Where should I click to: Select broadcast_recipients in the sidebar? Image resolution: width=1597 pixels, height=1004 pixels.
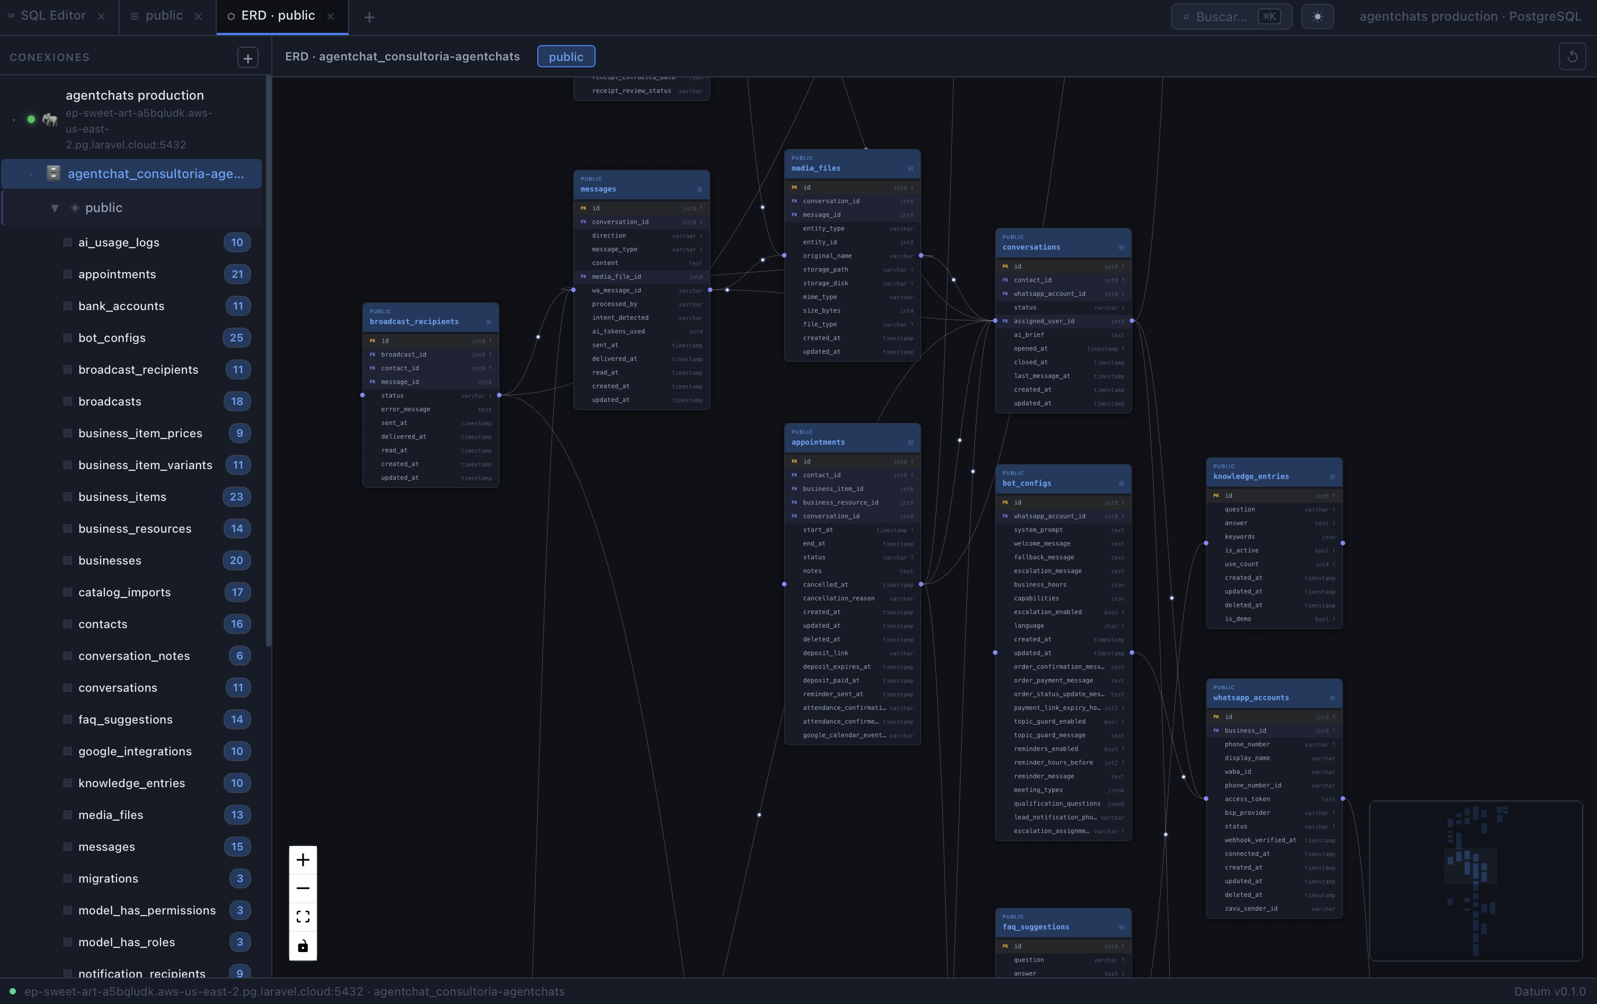(x=131, y=369)
